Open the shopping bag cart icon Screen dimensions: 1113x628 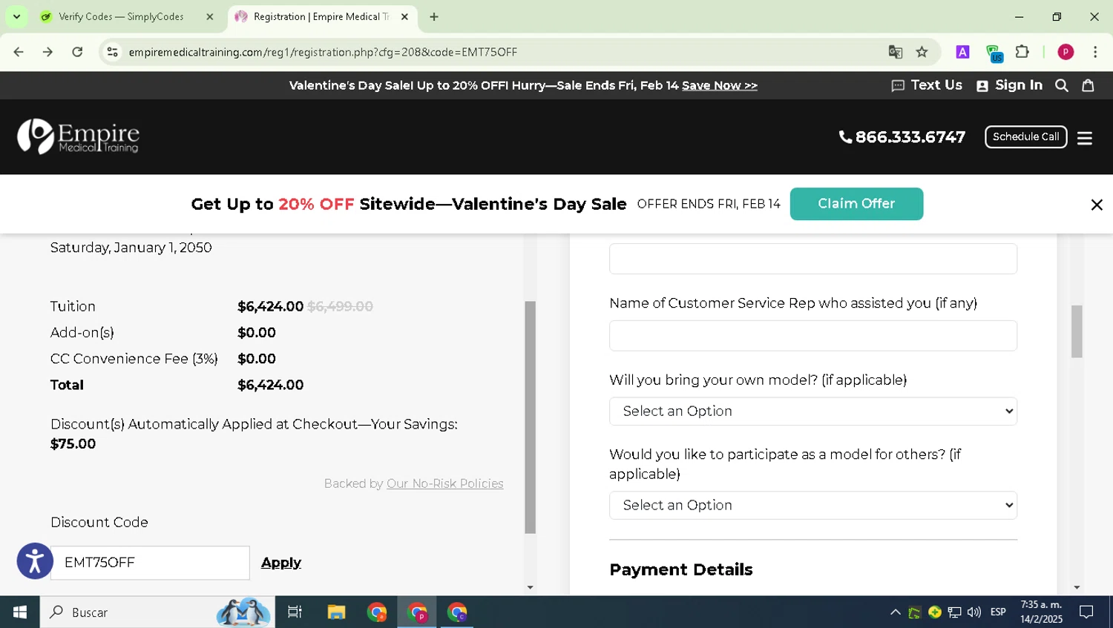1088,85
